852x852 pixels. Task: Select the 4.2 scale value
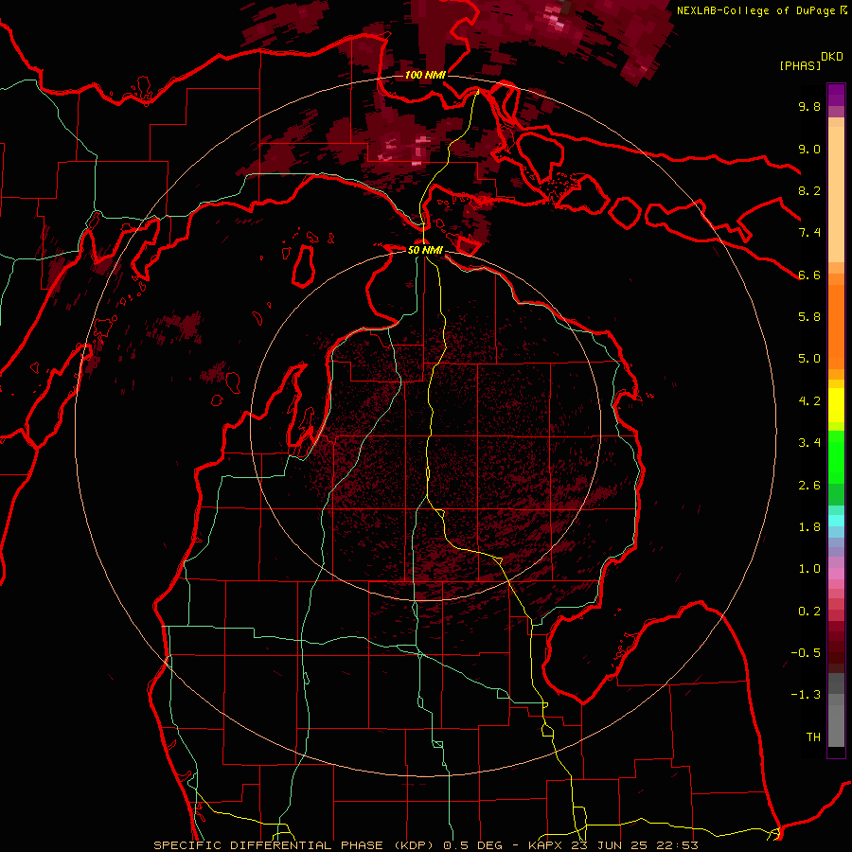[809, 401]
